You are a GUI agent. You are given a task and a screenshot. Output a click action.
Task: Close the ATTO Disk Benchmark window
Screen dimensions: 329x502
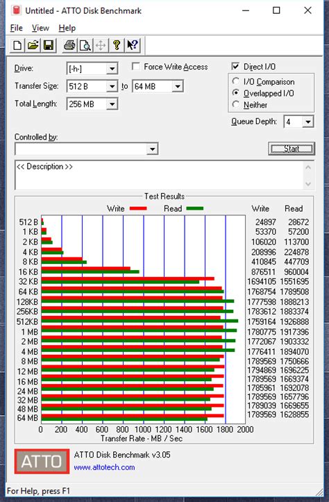[307, 10]
